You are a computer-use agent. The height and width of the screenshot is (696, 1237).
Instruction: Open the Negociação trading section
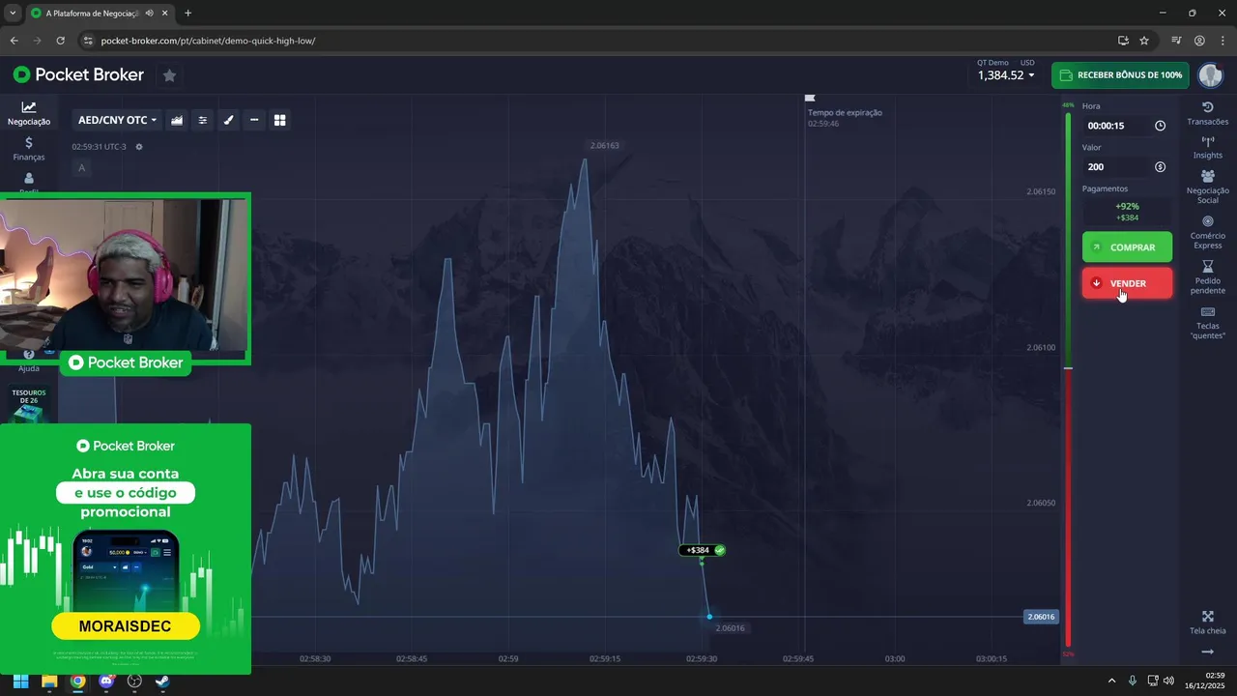29,113
